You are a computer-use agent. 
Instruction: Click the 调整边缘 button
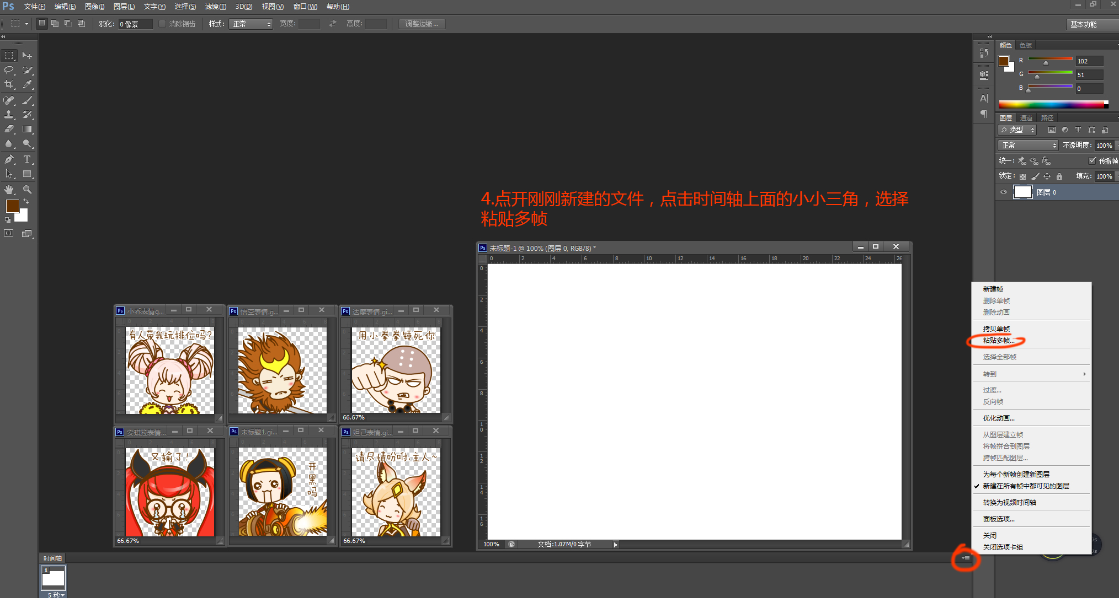pyautogui.click(x=422, y=24)
